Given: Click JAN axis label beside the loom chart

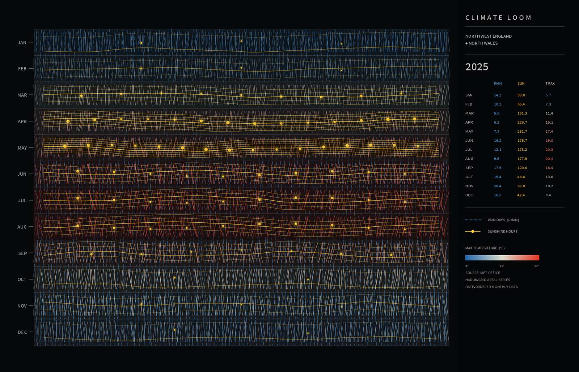Looking at the screenshot, I should pos(22,43).
